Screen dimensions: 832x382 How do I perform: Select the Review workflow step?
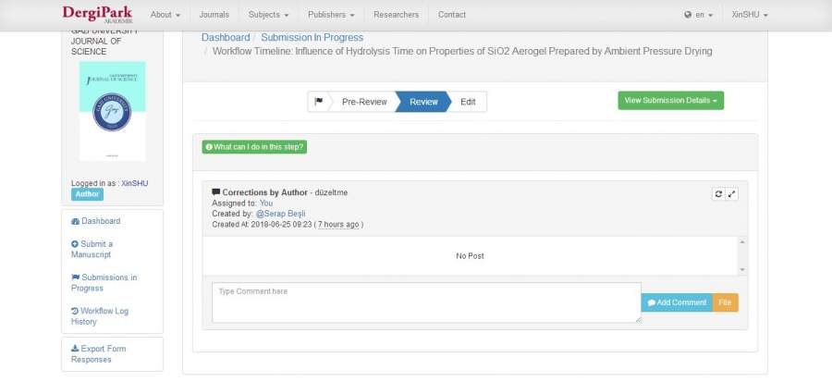coord(423,102)
